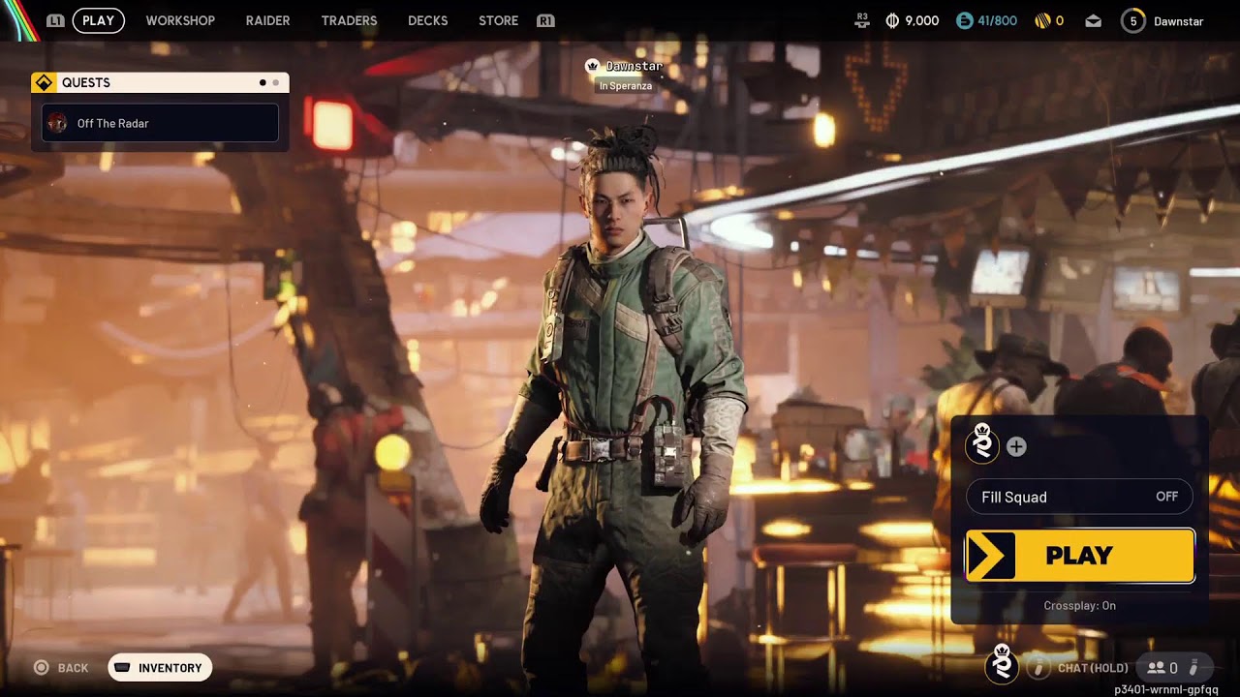
Task: Click the In Speranza status label
Action: 626,86
